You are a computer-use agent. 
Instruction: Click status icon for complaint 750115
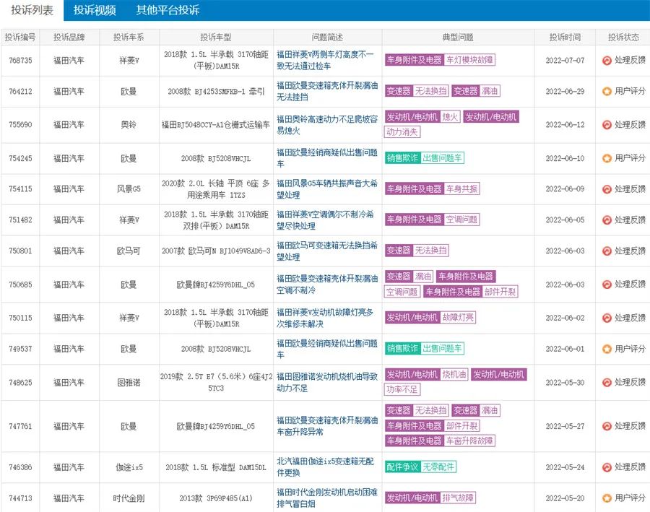pos(607,318)
